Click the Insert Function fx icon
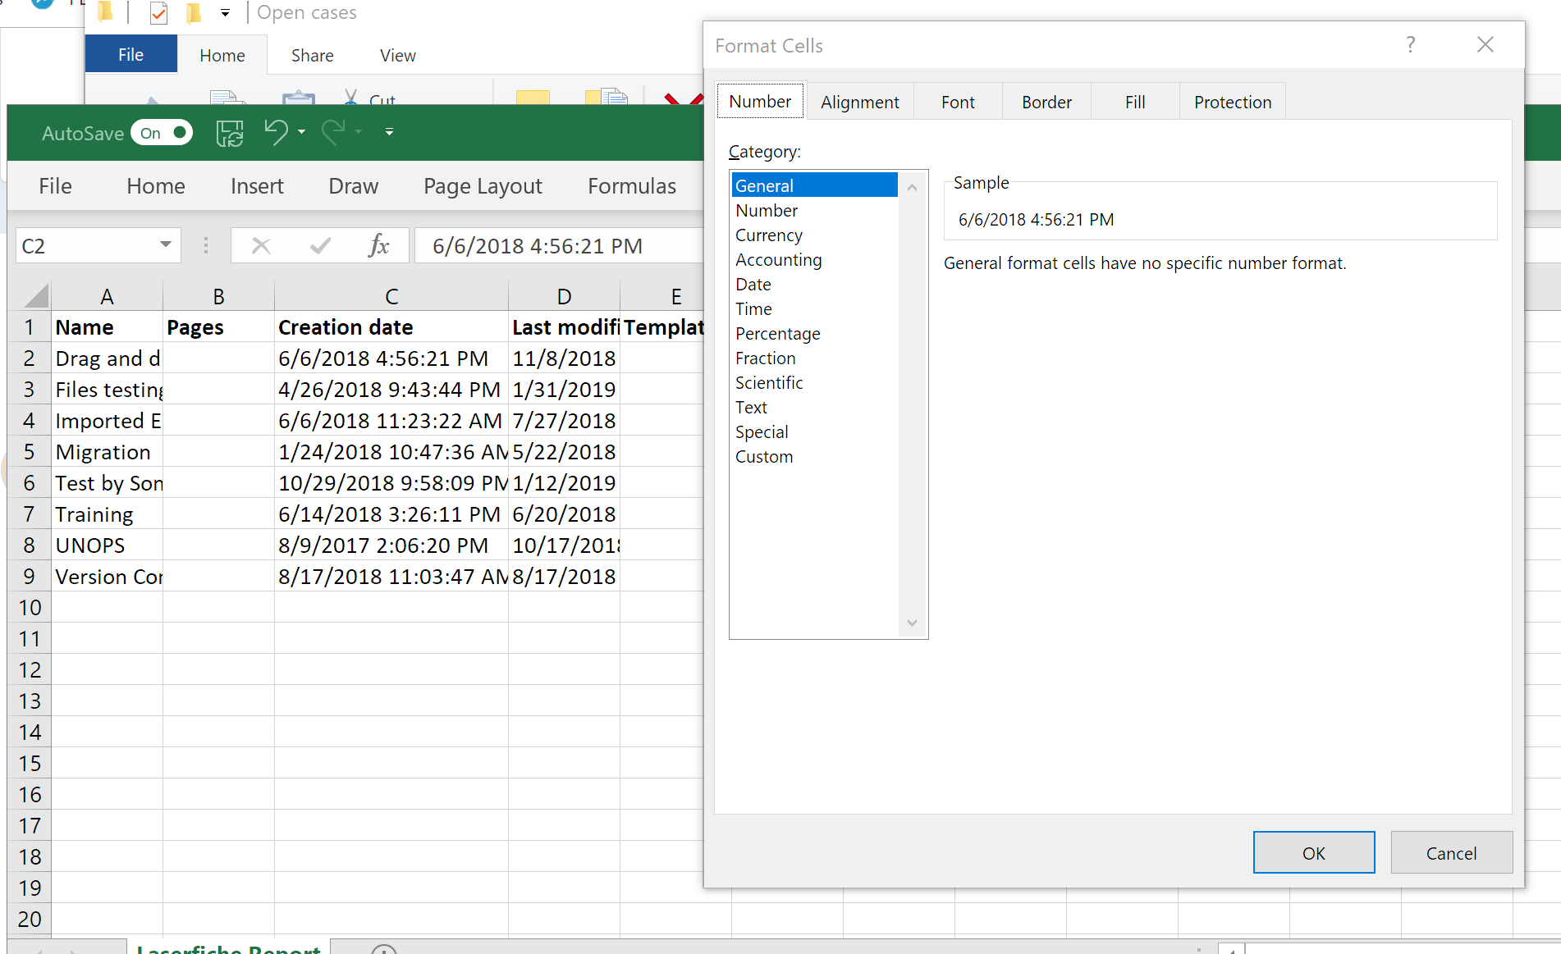Viewport: 1561px width, 954px height. 378,246
